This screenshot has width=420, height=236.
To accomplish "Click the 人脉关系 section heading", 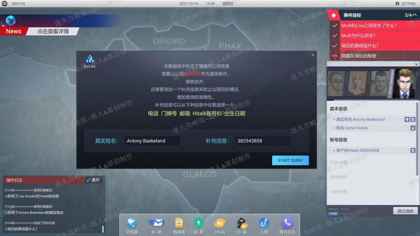I will (x=338, y=192).
